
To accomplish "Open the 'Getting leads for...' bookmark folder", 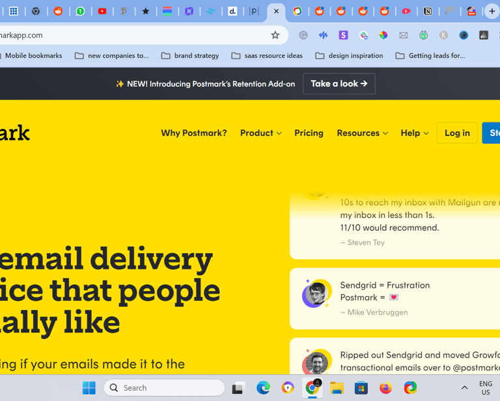I will (430, 56).
